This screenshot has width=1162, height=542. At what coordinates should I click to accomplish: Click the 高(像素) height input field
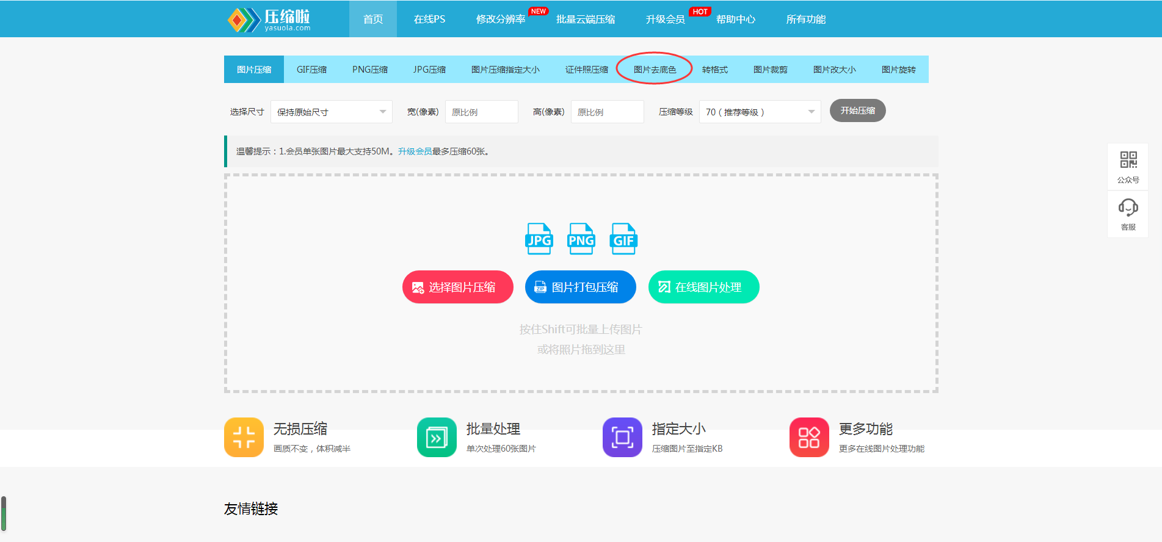[x=607, y=112]
